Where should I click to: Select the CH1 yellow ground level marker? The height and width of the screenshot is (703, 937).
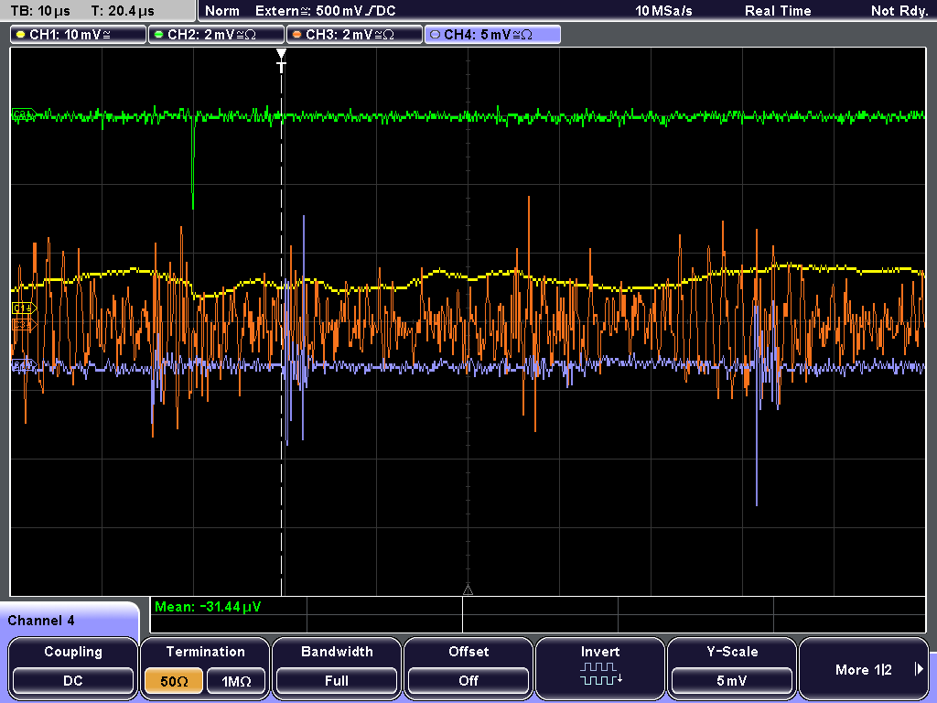point(24,308)
